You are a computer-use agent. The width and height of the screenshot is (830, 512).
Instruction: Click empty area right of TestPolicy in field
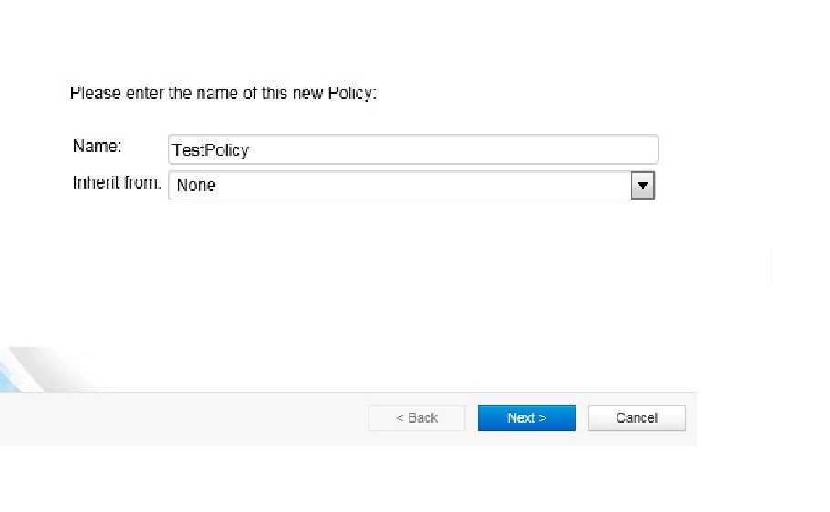(x=456, y=150)
